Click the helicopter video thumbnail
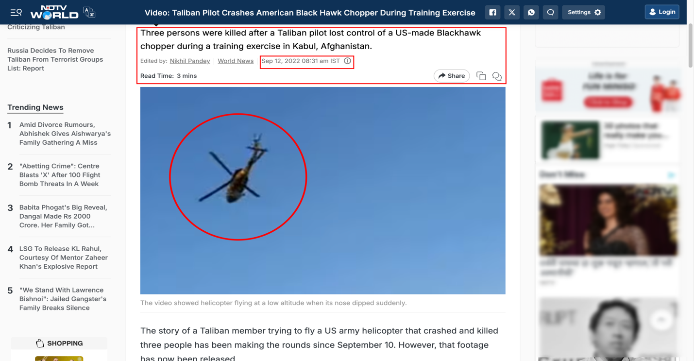This screenshot has width=694, height=361. [323, 190]
